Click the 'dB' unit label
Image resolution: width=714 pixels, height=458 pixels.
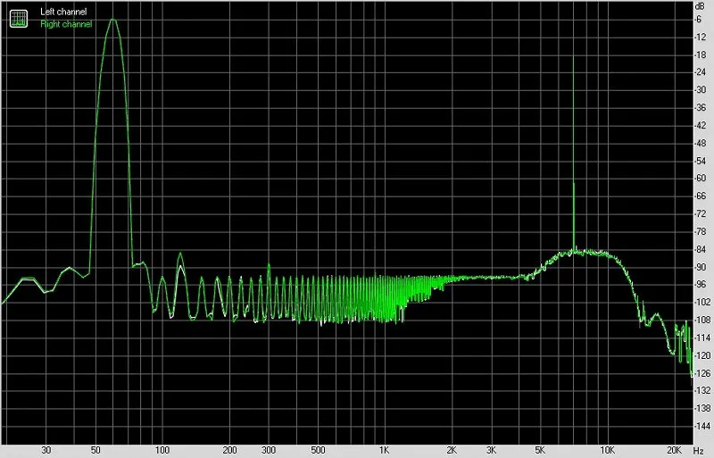point(700,5)
